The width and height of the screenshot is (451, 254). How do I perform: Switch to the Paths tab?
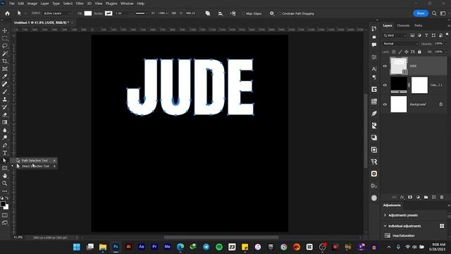click(x=418, y=25)
